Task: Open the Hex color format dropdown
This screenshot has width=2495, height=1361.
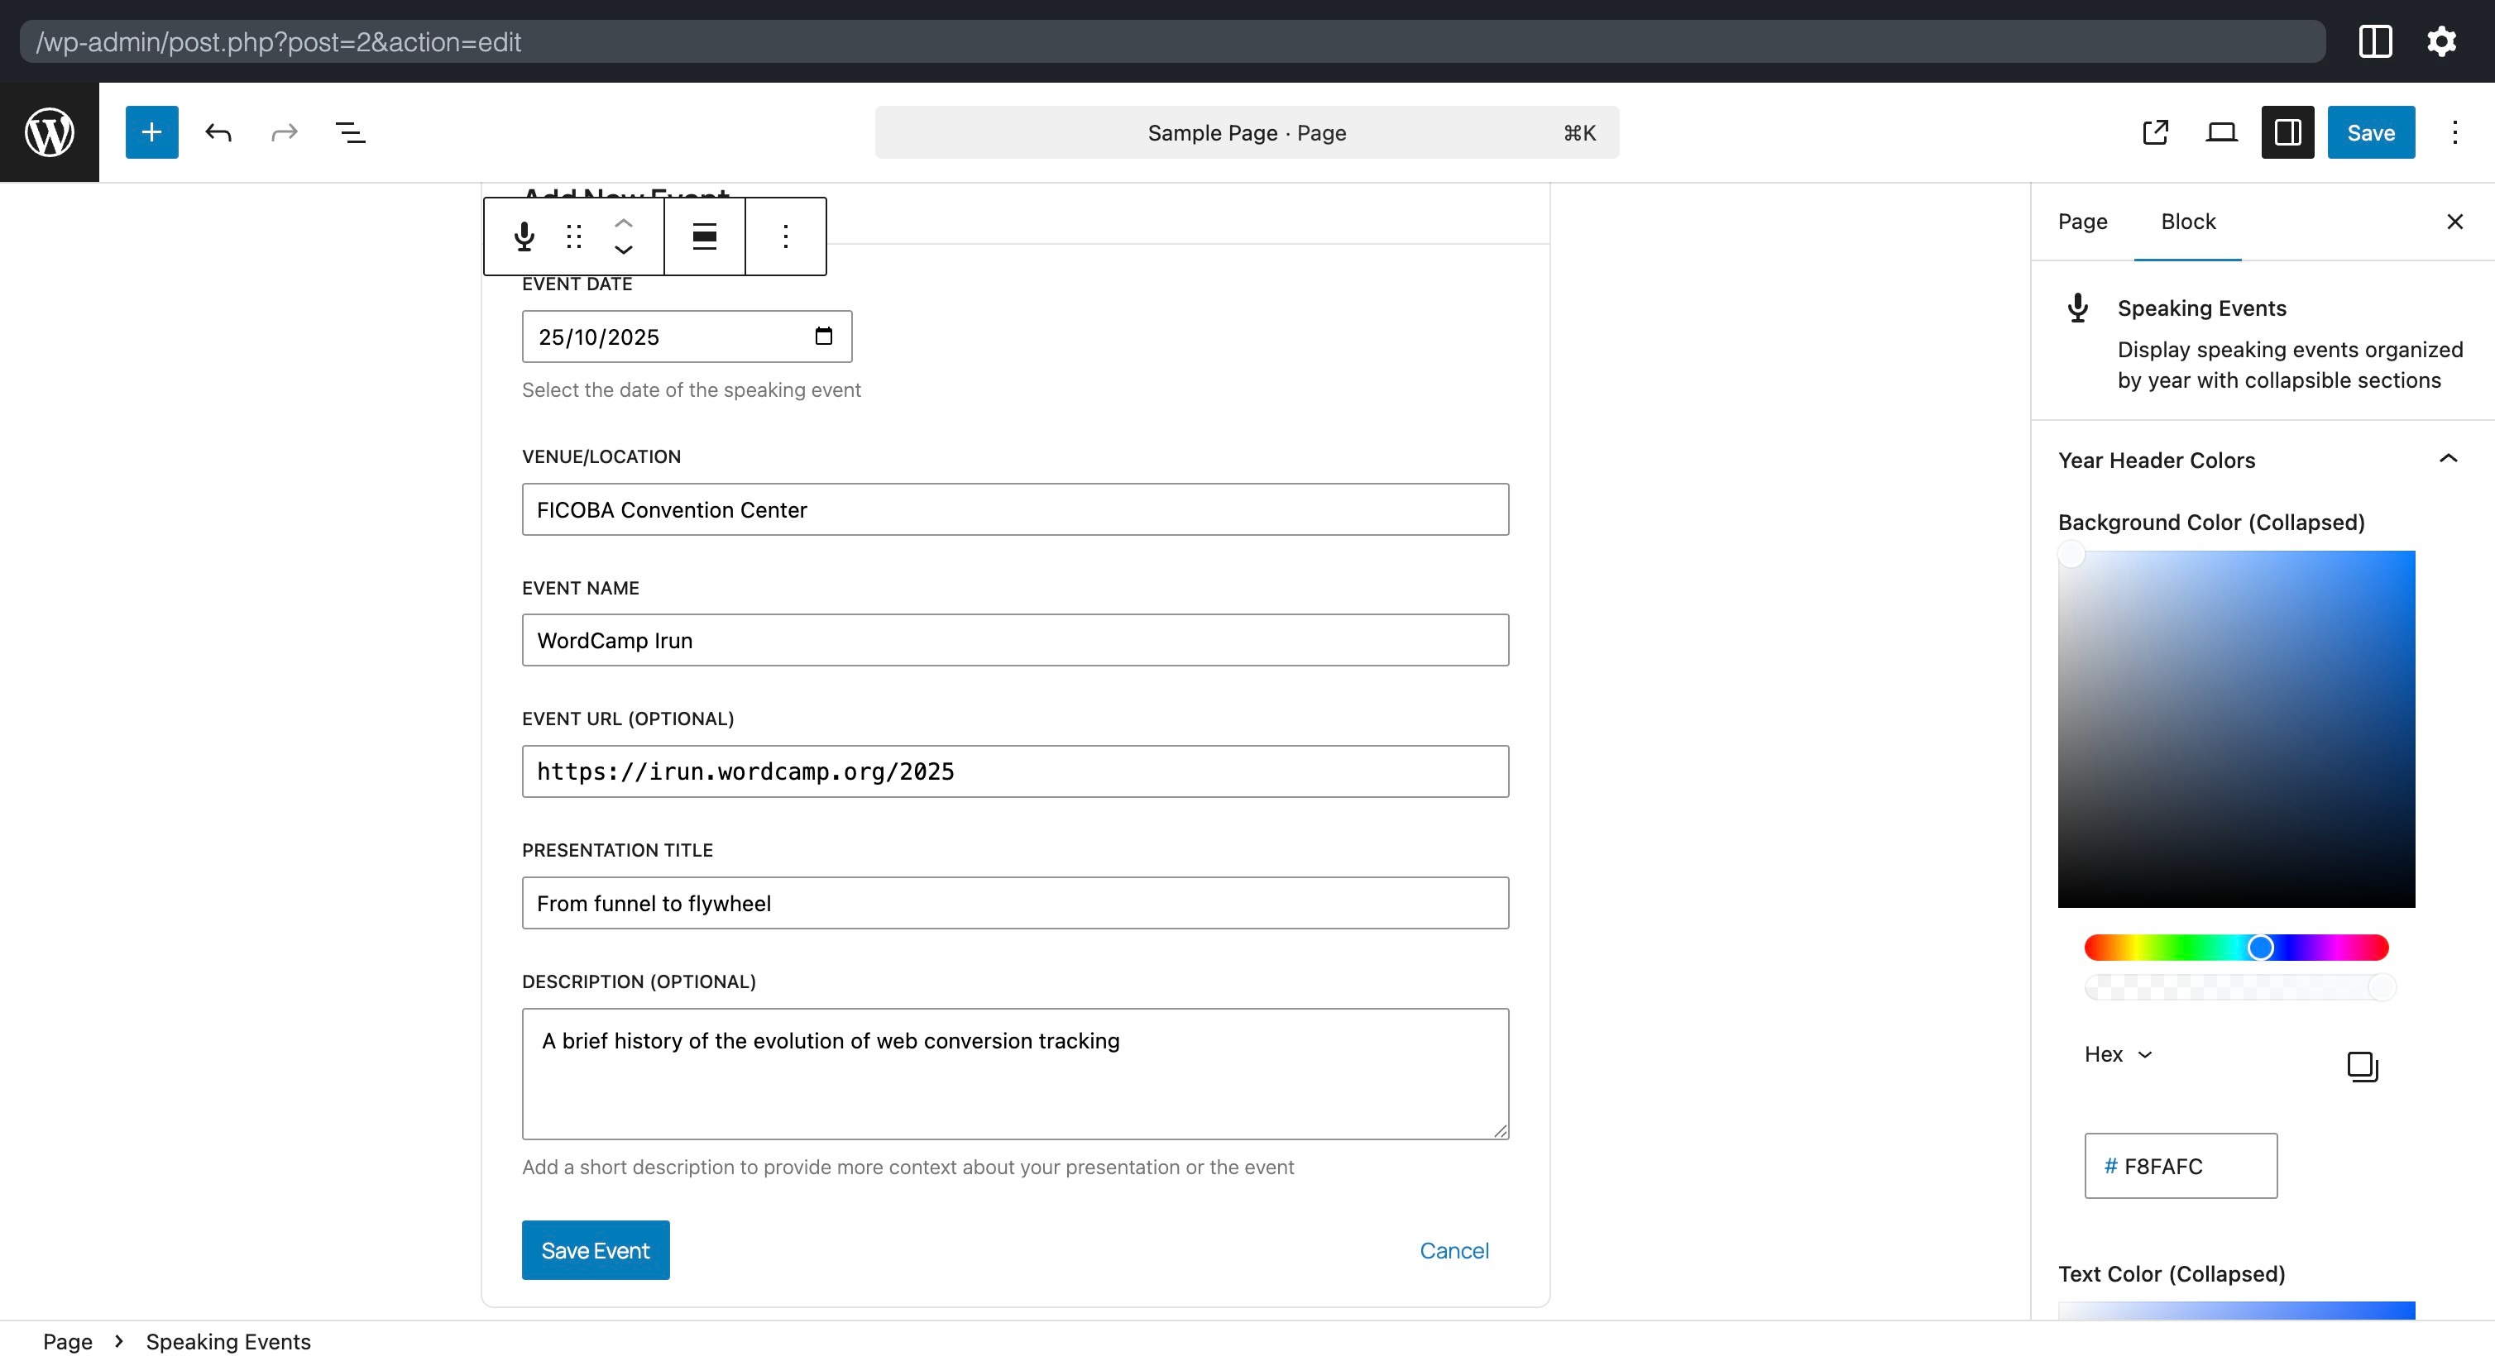Action: coord(2117,1054)
